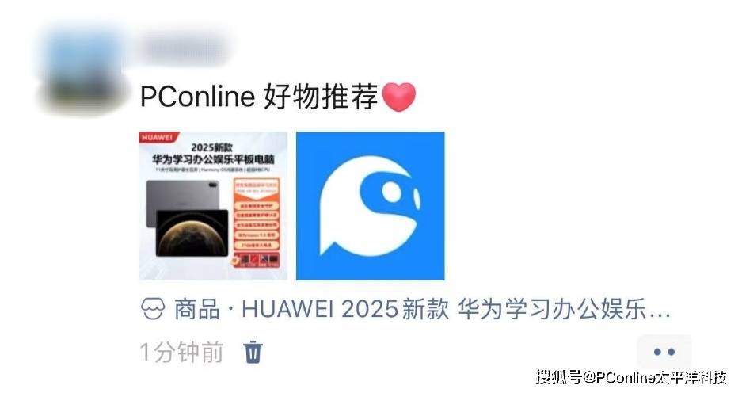Screen dimensions: 742x393
Task: Click the 1分钟前 timestamp
Action: click(181, 353)
